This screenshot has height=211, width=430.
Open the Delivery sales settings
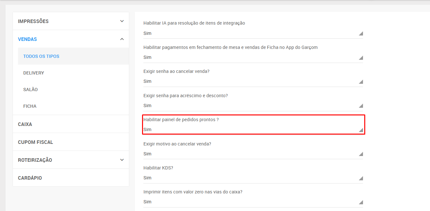34,73
